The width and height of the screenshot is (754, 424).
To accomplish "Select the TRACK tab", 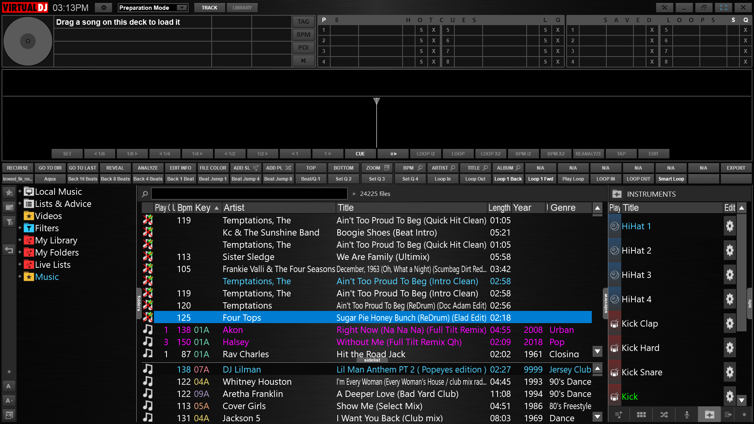I will tap(209, 7).
